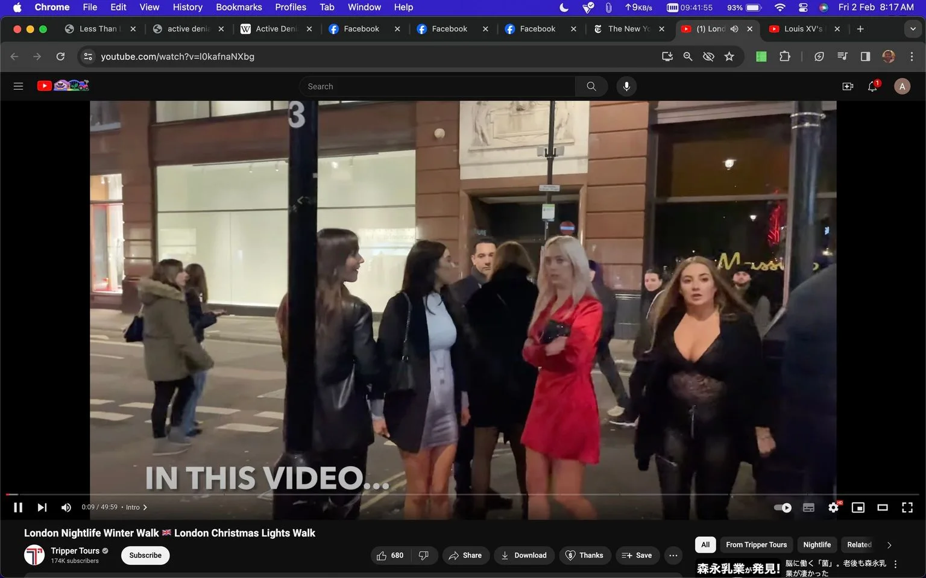Open video settings gear

click(x=833, y=508)
